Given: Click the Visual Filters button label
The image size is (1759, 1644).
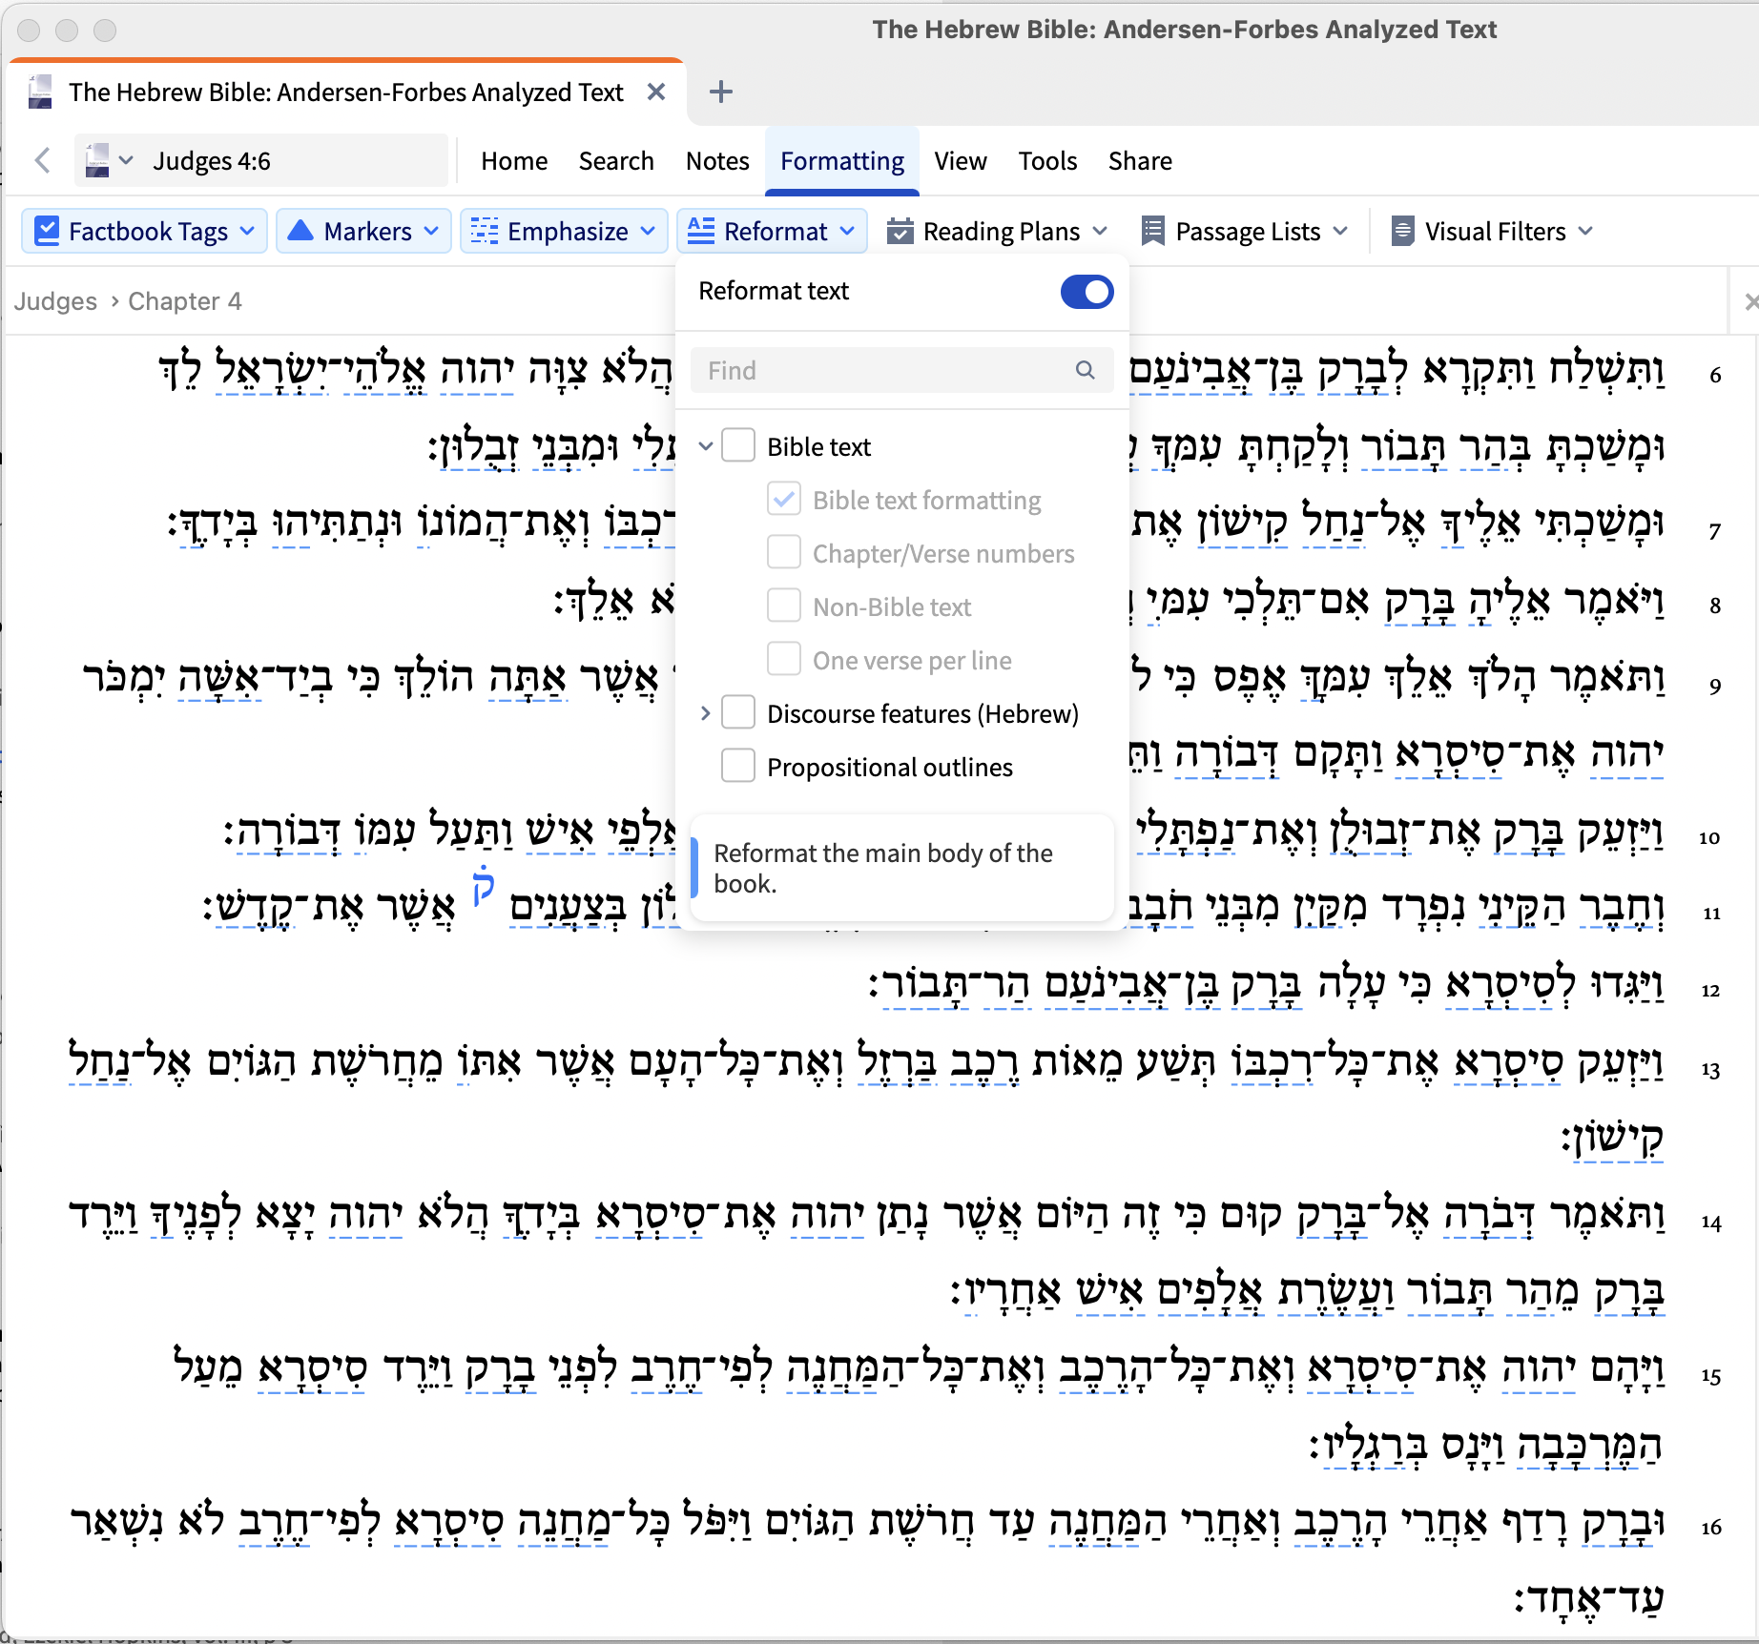Looking at the screenshot, I should click(1495, 232).
